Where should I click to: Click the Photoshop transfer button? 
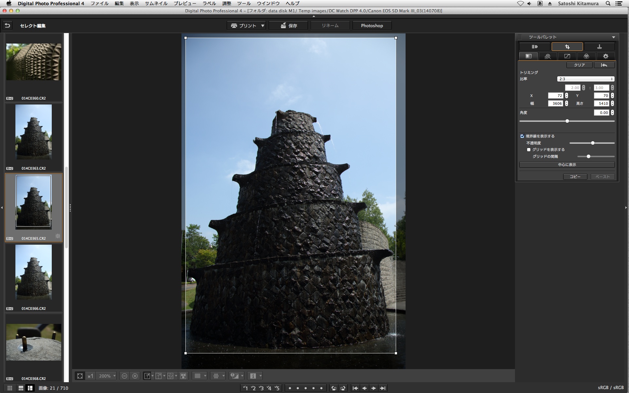(x=372, y=26)
